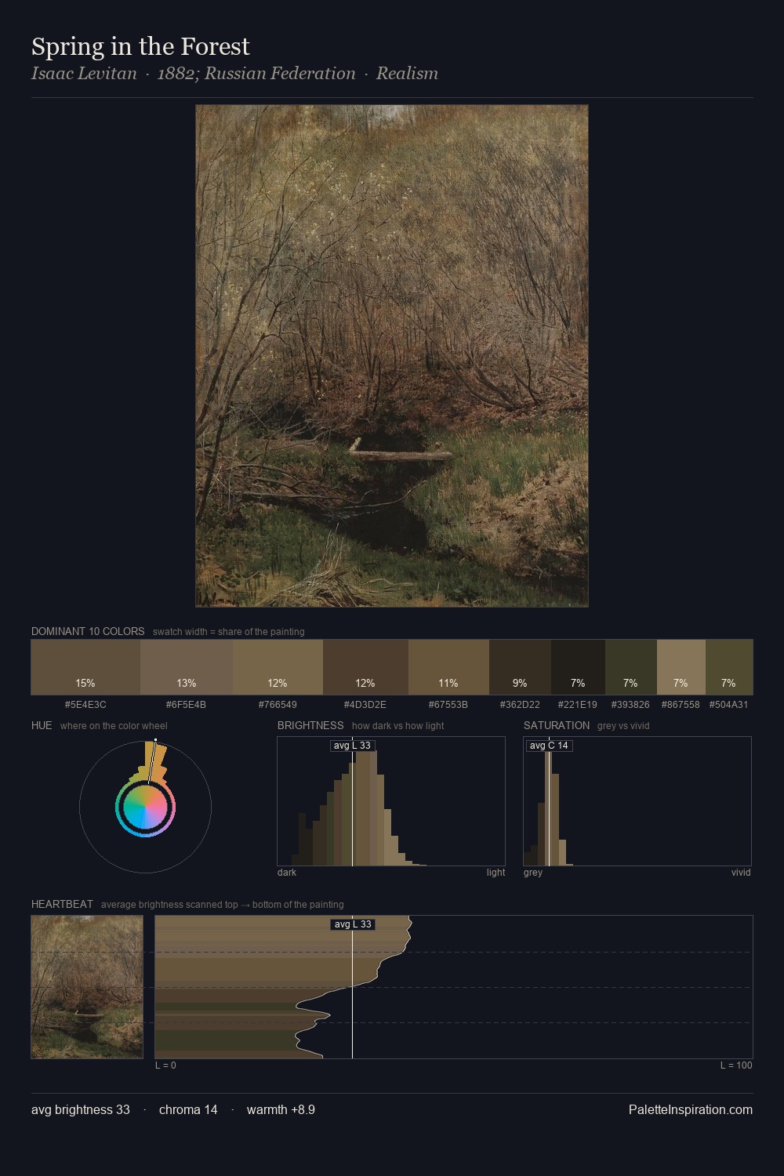Click the 'vivid' axis label under Saturation

coord(741,873)
